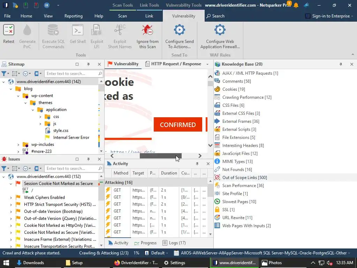357x268 pixels.
Task: Open Interesting Headers [8] item
Action: coord(243,146)
